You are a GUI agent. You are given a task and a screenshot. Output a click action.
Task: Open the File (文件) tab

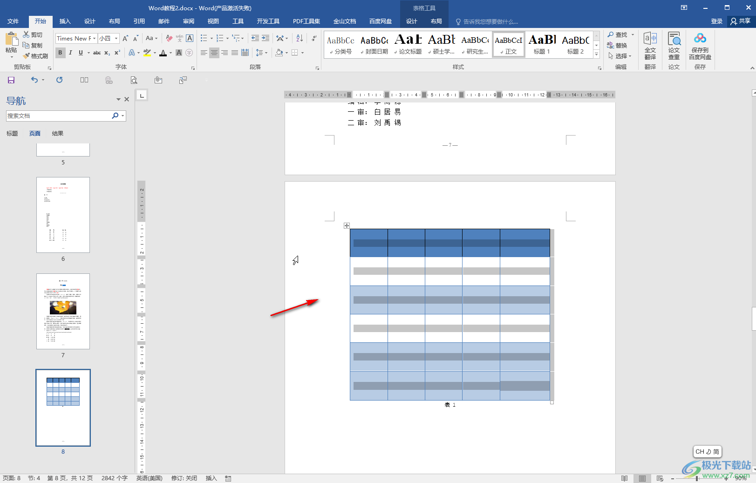13,21
